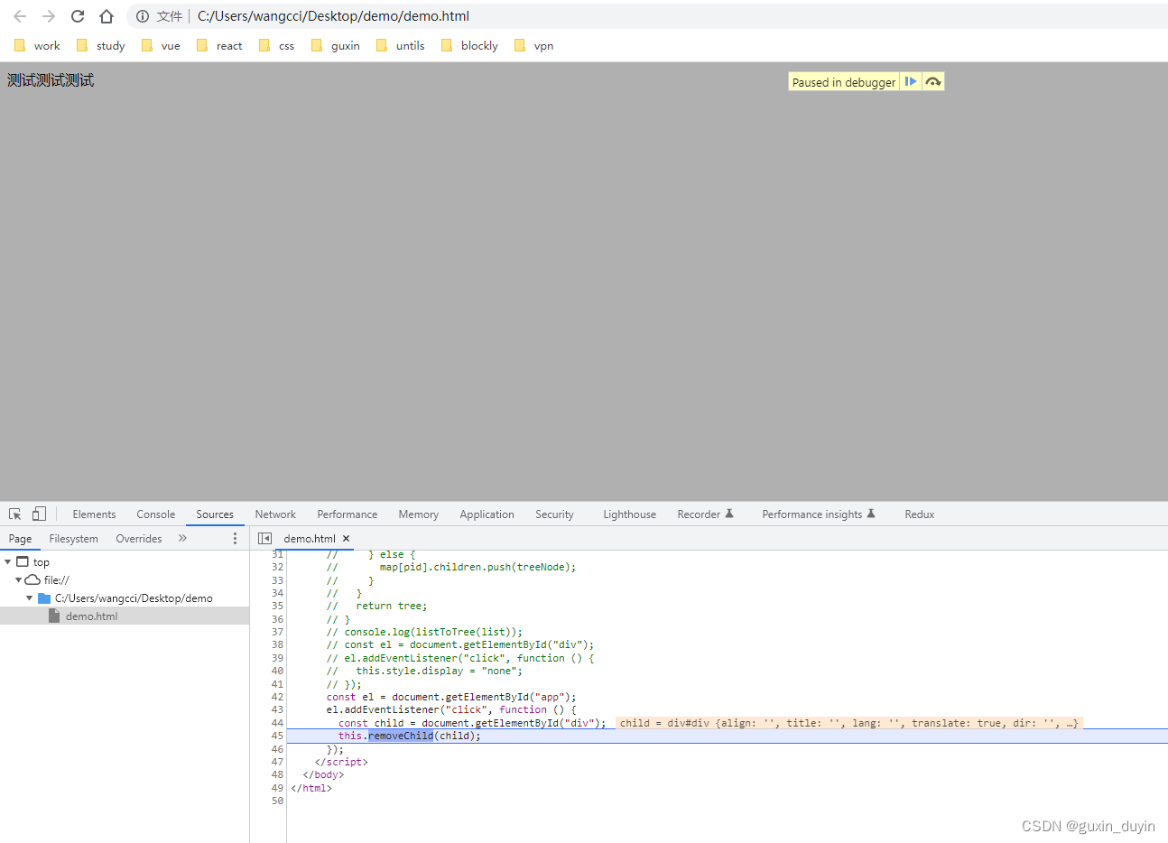Select the Sources tab

tap(215, 514)
